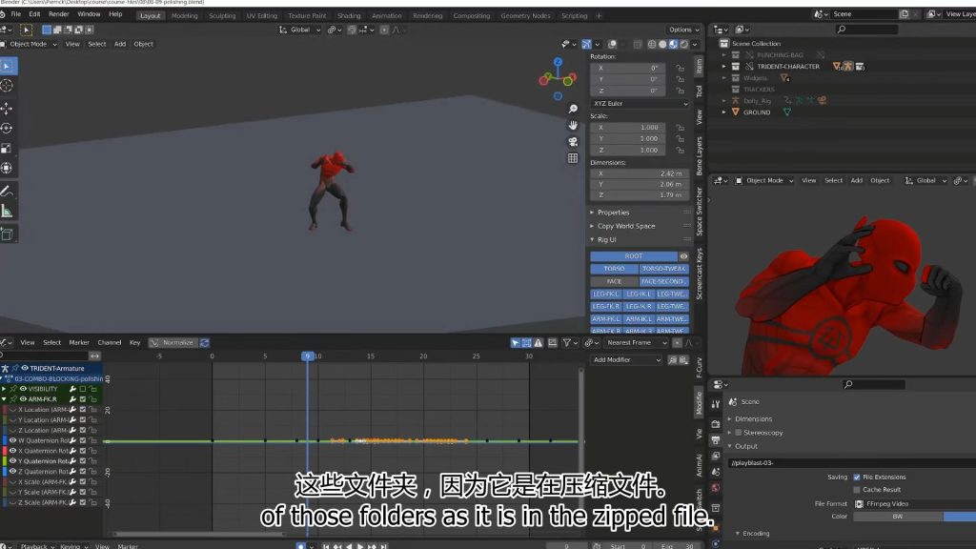
Task: Enable the Stereoscopy checkbox
Action: (x=739, y=433)
